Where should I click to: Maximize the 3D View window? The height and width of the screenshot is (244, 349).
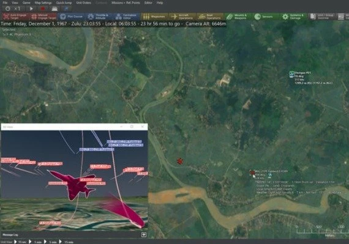click(132, 127)
